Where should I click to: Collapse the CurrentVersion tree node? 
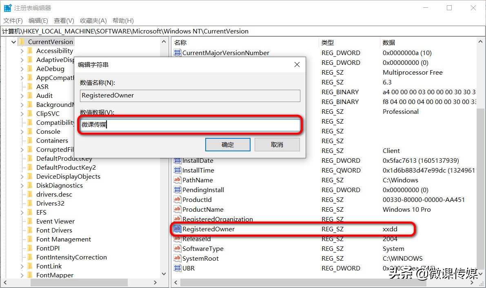coord(13,42)
